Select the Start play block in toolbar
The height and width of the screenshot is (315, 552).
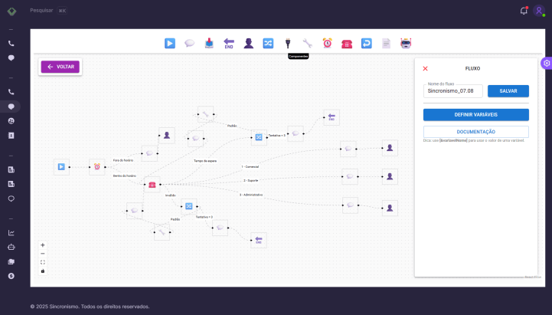coord(170,43)
